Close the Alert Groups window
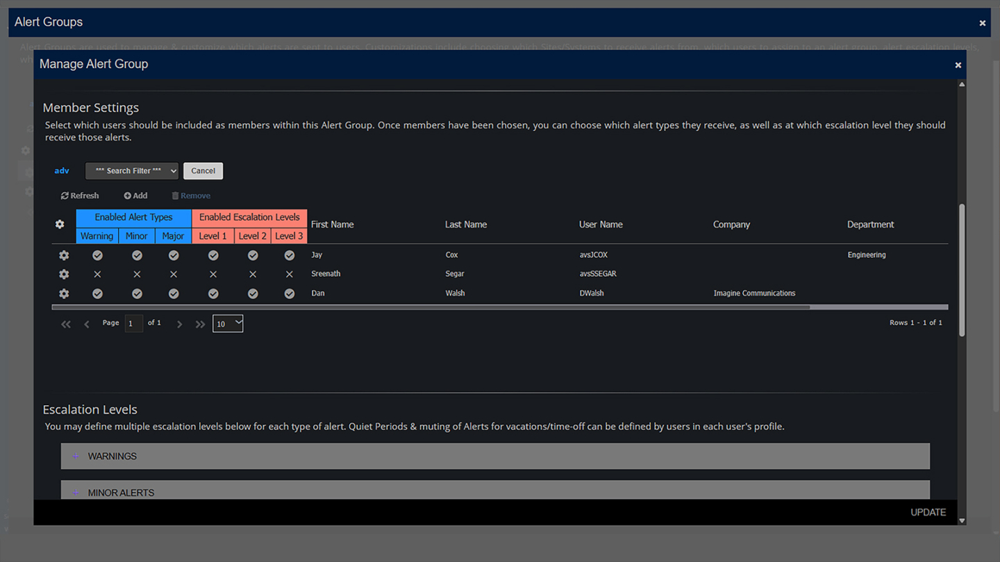The image size is (1000, 562). (983, 23)
